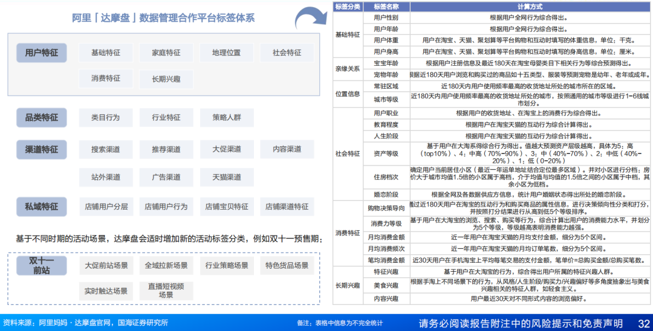
Task: Click the 亲缘关系 category cell in table
Action: click(x=348, y=69)
